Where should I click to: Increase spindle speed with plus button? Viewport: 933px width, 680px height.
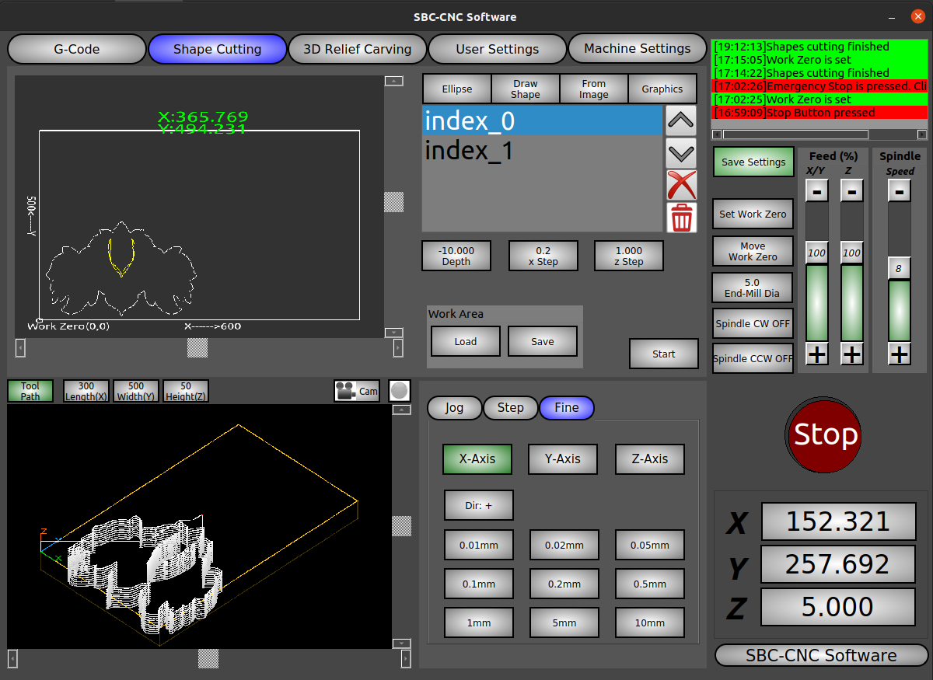(899, 354)
